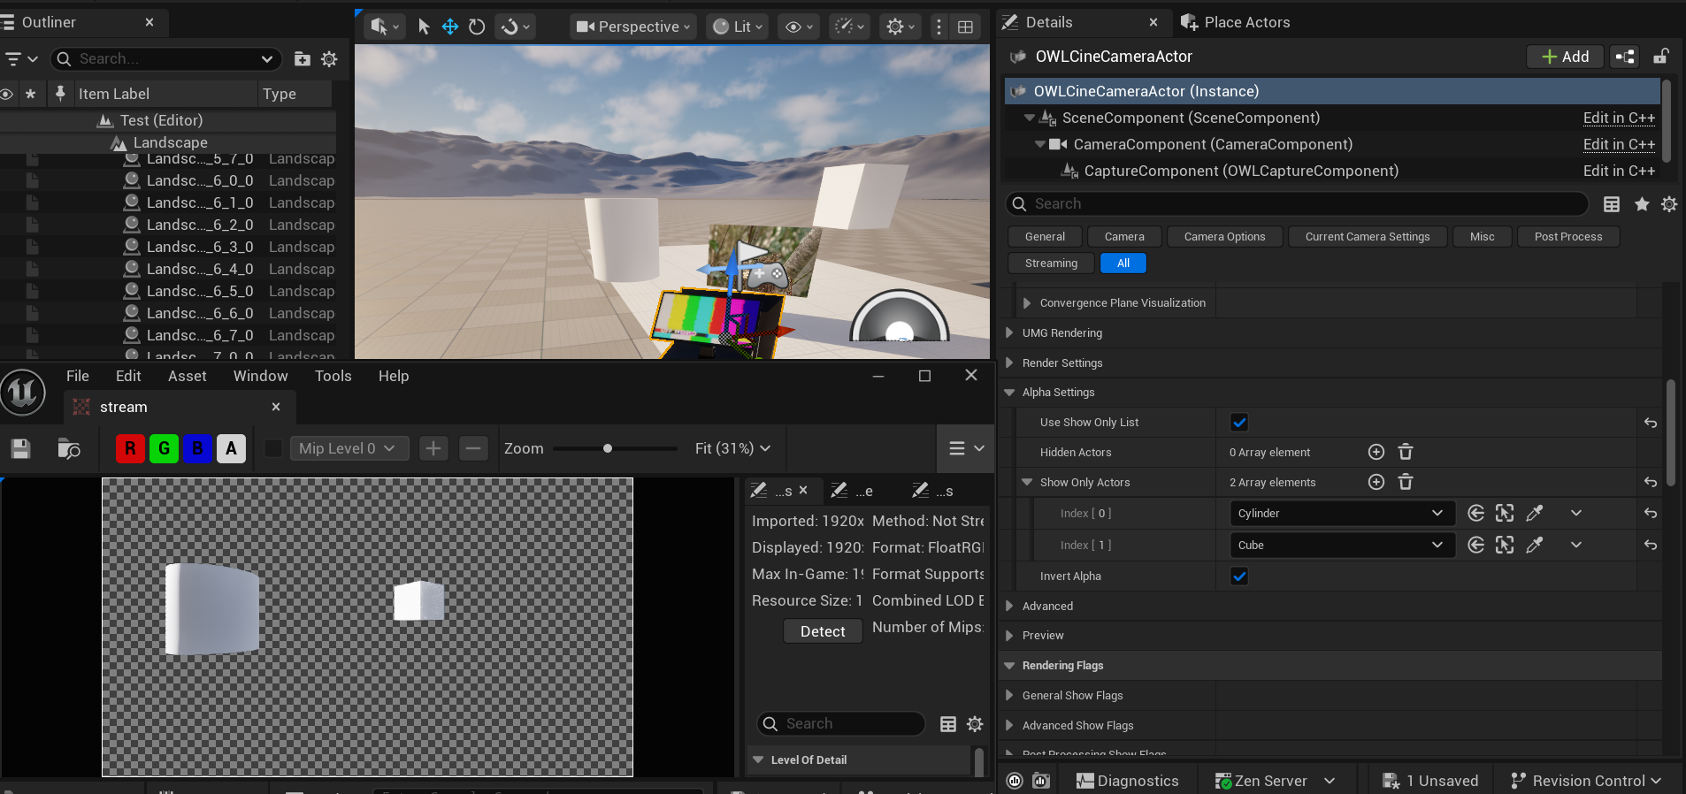
Task: Toggle the alpha channel A button
Action: [231, 448]
